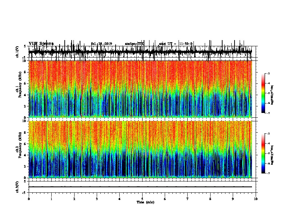The image size is (288, 223).
Task: Click the 'VLF Spectra' title text
Action: (41, 44)
